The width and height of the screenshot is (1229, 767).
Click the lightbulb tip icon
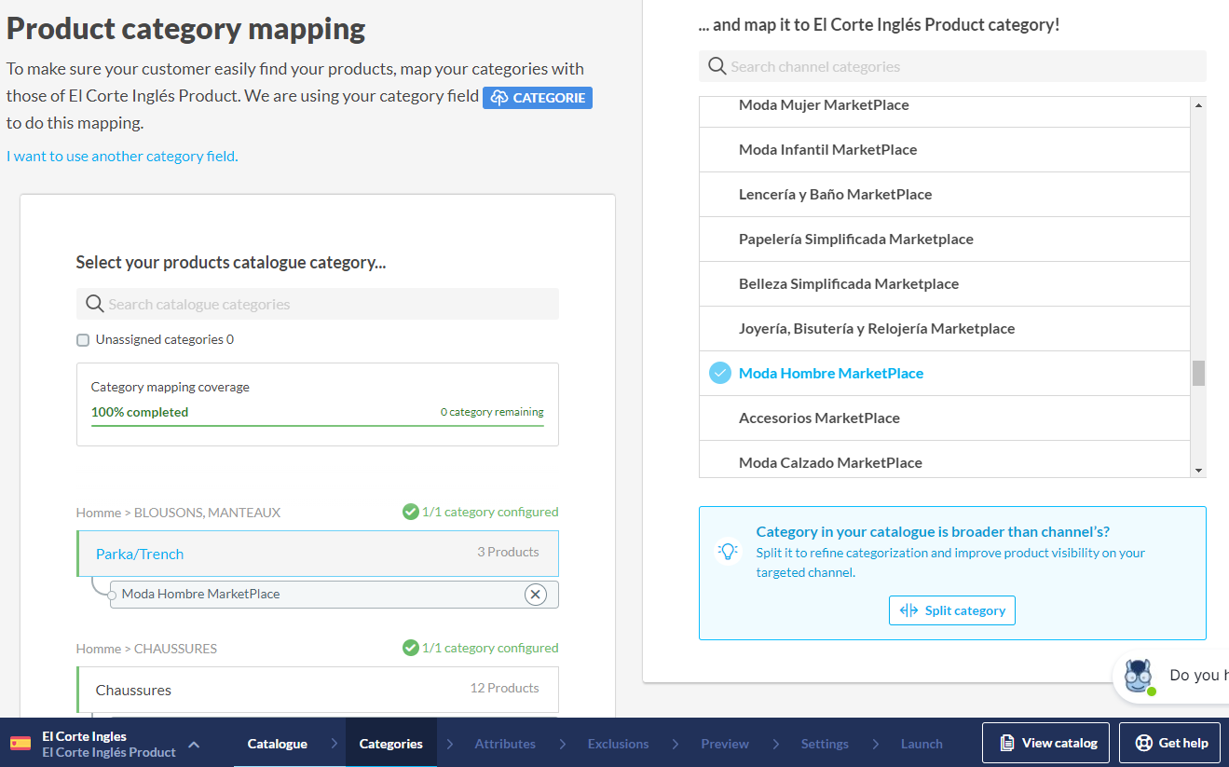(x=728, y=551)
